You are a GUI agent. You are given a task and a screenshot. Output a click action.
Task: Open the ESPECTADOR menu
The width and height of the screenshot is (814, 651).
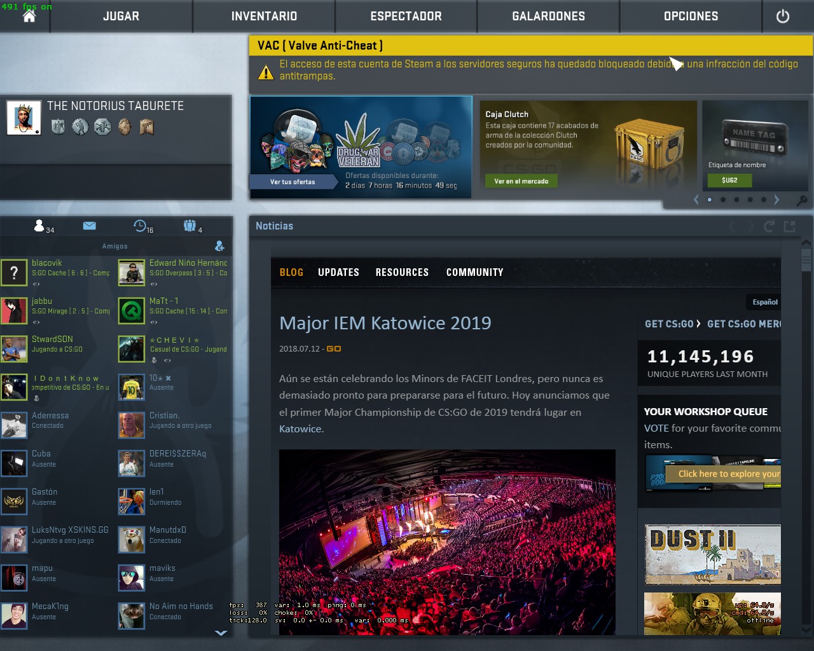[406, 17]
